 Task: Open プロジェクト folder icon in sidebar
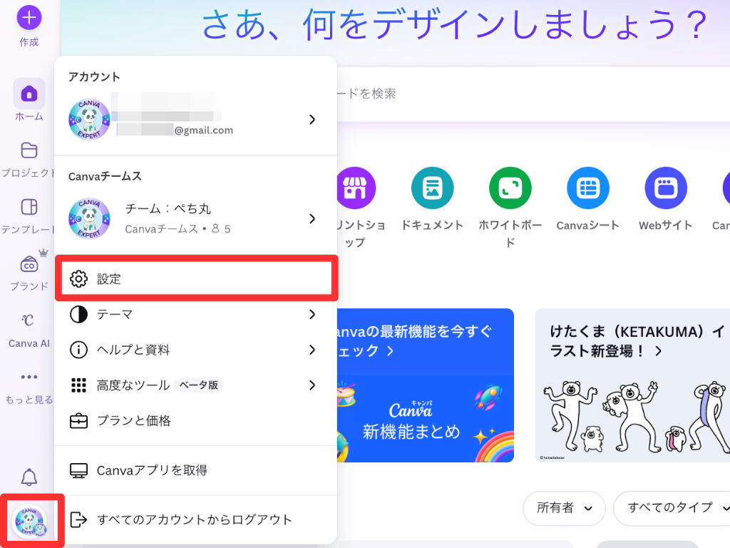[29, 151]
